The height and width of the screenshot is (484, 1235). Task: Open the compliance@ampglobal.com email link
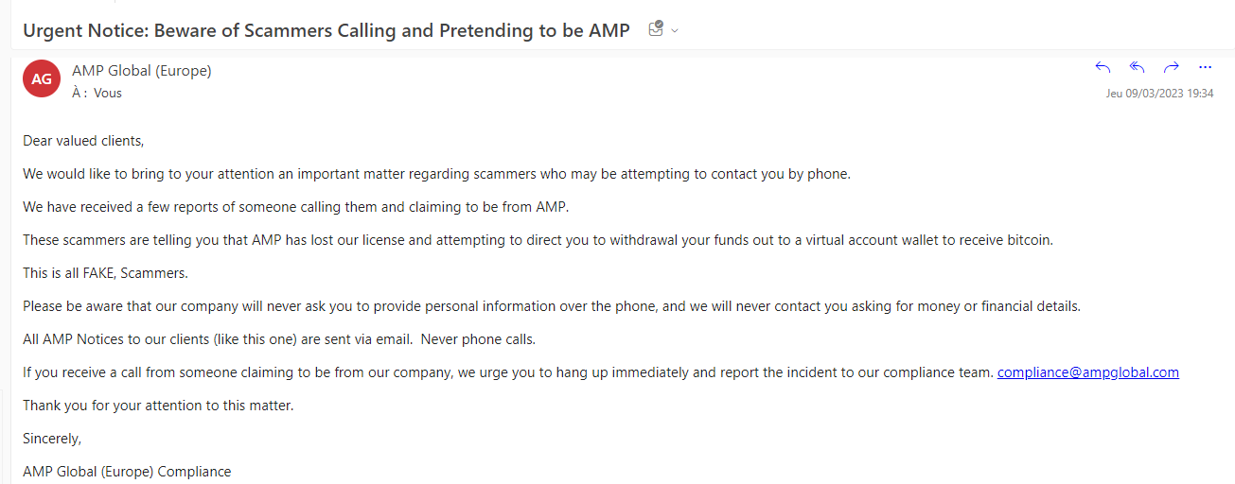(x=1087, y=372)
